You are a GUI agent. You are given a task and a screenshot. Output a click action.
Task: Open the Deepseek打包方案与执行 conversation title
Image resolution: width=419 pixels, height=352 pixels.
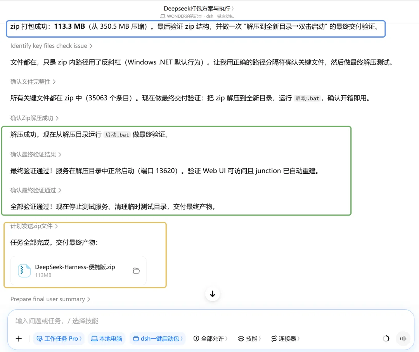199,9
